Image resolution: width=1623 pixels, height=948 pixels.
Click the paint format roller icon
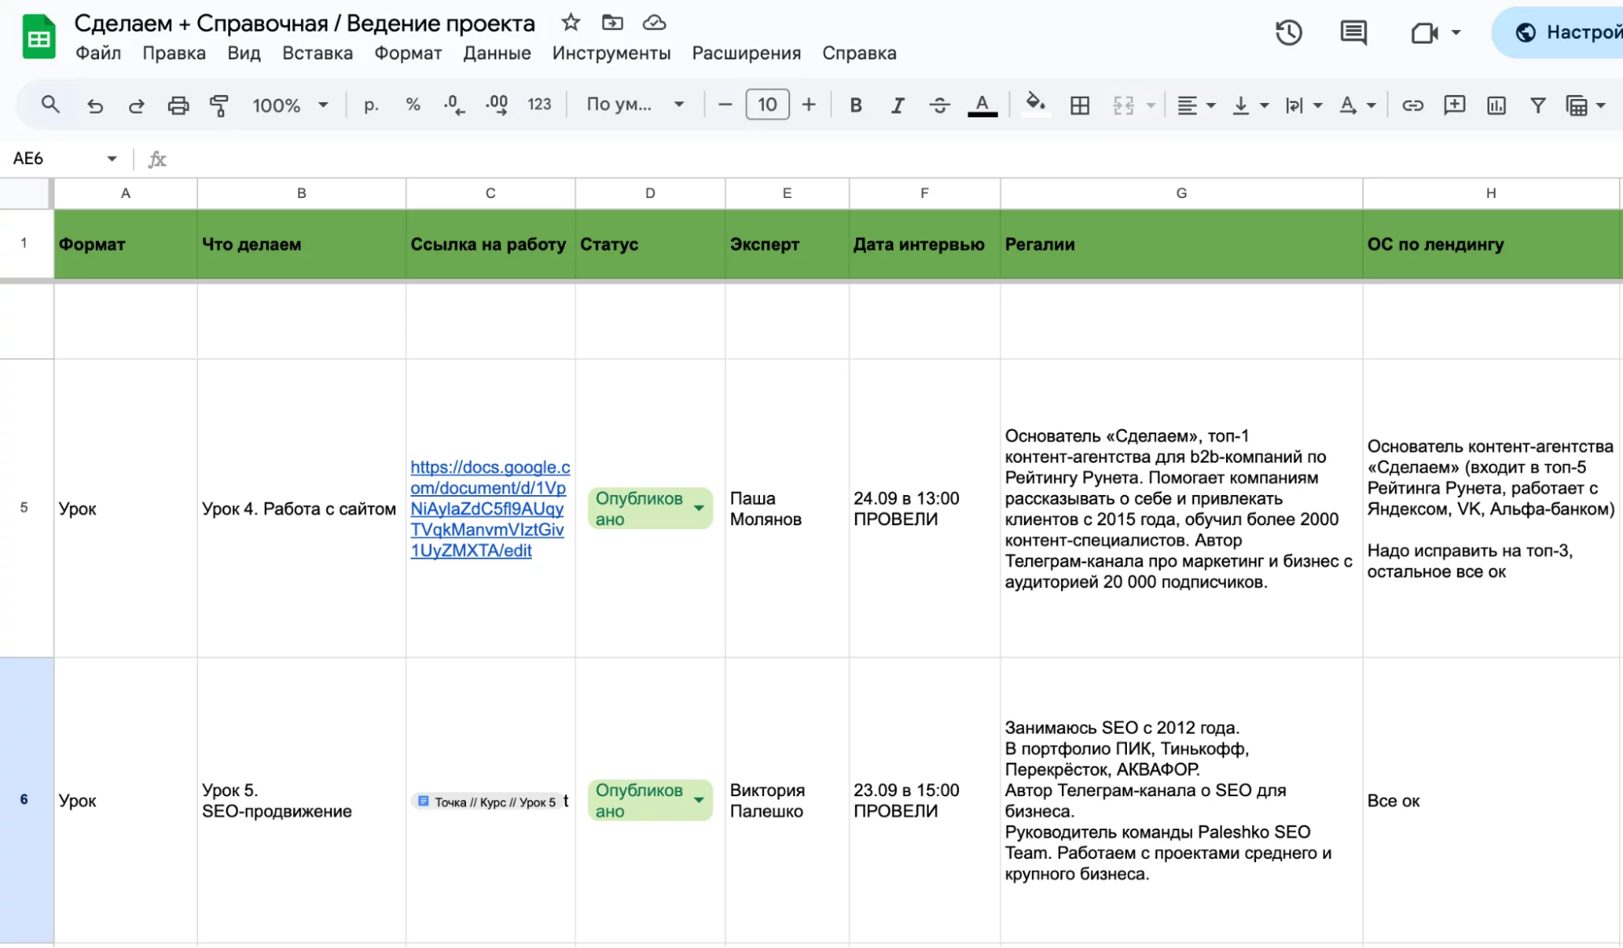pos(219,106)
